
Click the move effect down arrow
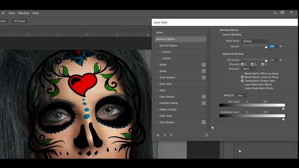171,135
